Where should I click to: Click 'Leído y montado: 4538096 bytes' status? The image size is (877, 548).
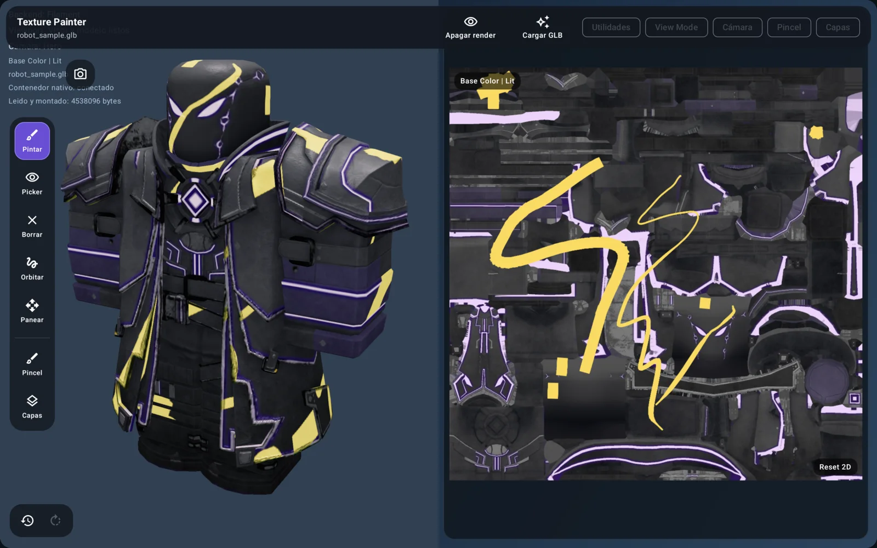[65, 101]
